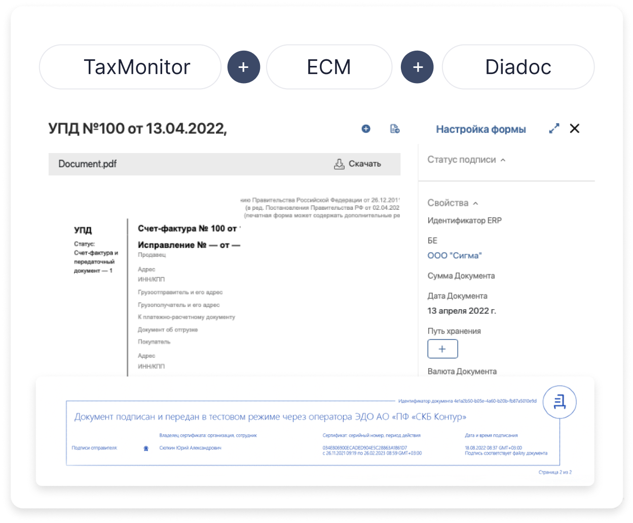Image resolution: width=633 pixels, height=523 pixels.
Task: Expand the panel with arrows icon
Action: click(x=554, y=129)
